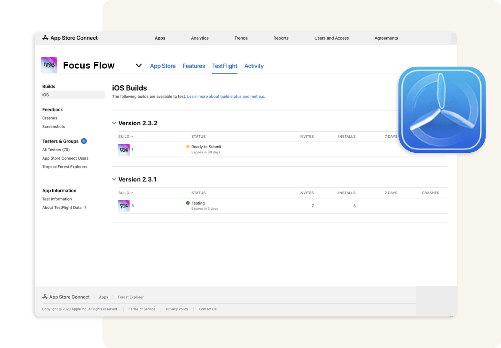Click the Expires in 89 days text
The height and width of the screenshot is (348, 501).
click(206, 152)
